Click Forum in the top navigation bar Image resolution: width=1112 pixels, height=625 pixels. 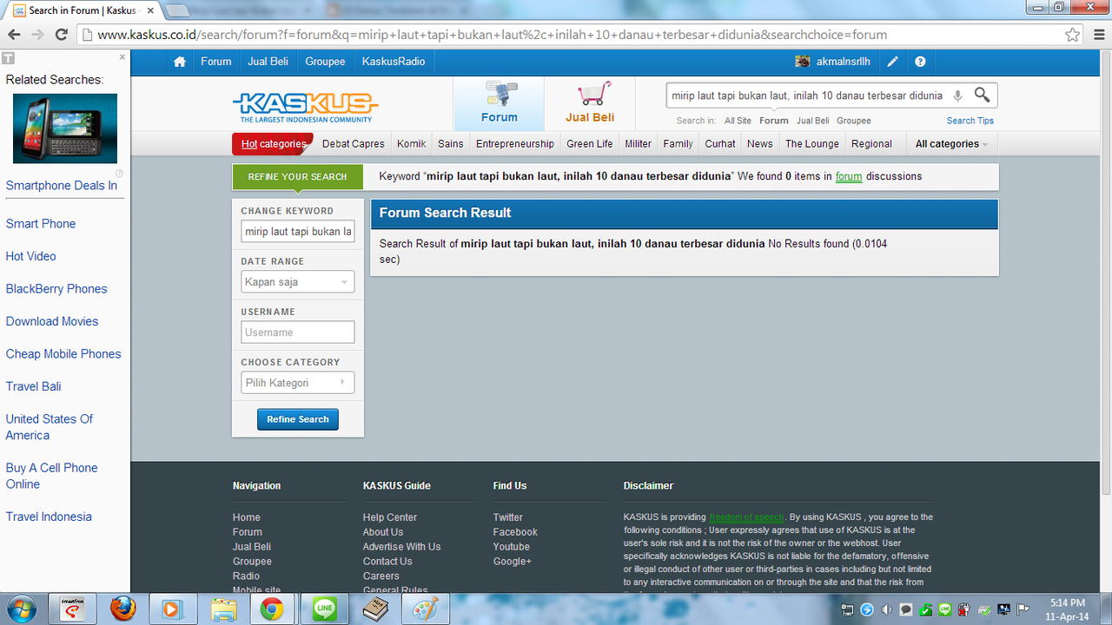pyautogui.click(x=215, y=62)
